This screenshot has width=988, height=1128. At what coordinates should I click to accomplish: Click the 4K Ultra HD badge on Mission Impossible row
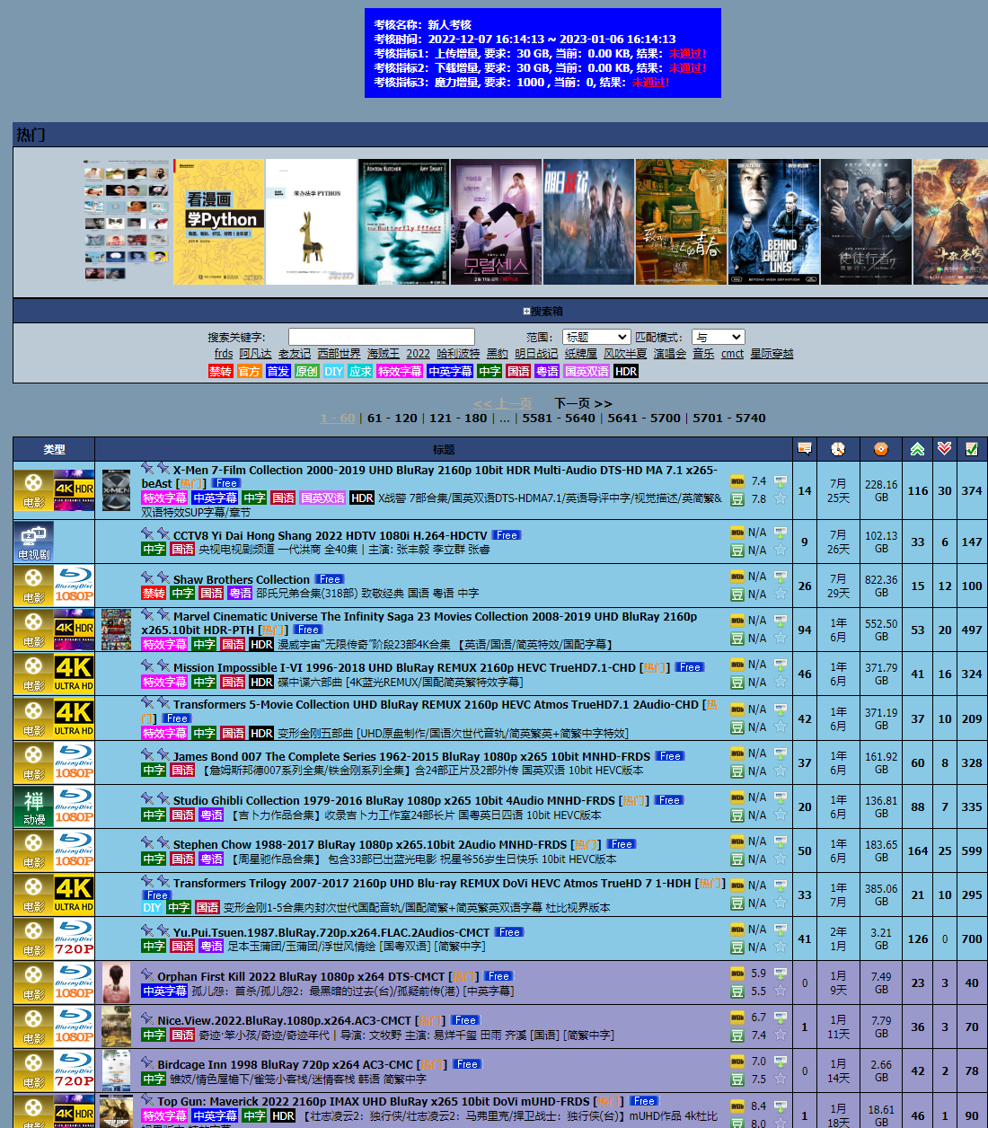(x=75, y=674)
